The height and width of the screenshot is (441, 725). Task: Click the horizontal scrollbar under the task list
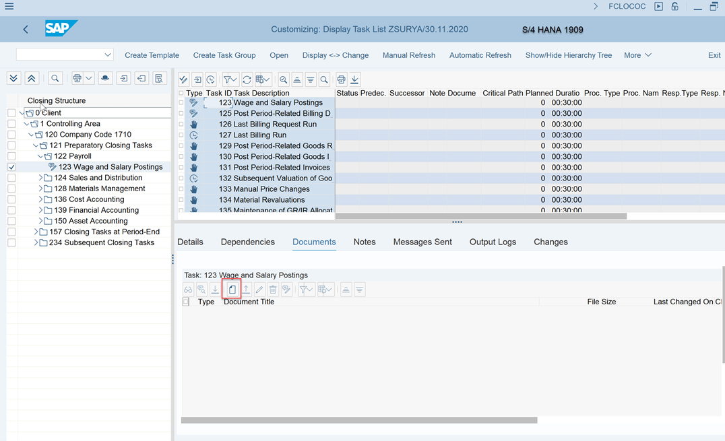pos(481,216)
